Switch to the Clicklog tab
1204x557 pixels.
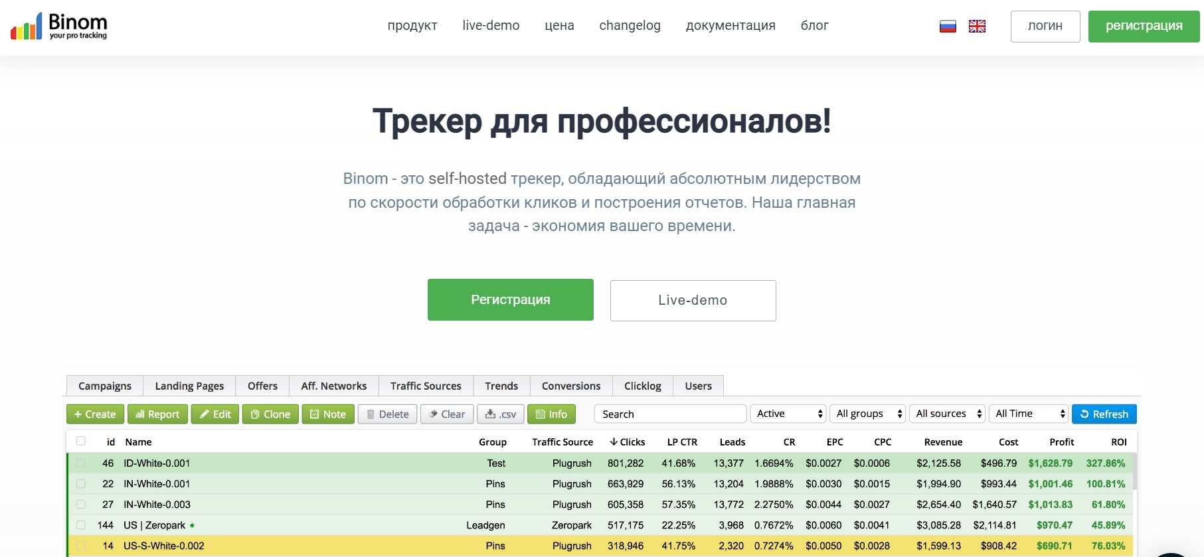pos(643,386)
